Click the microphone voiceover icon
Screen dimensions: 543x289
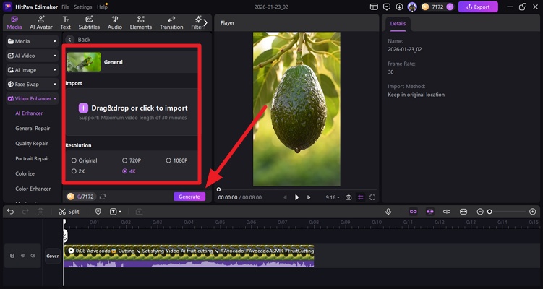click(388, 212)
